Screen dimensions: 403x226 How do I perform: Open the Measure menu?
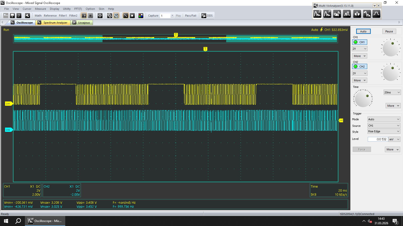pyautogui.click(x=40, y=9)
